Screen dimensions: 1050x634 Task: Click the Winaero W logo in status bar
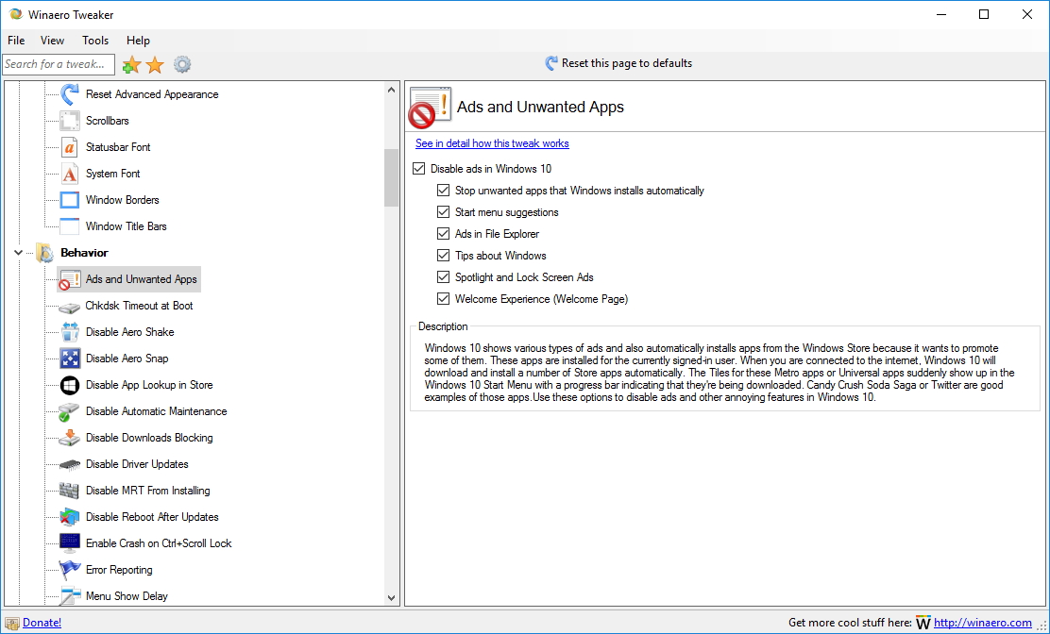(x=923, y=623)
